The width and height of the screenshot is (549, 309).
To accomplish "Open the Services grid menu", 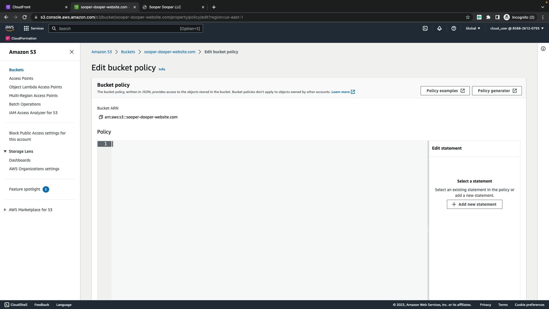I will (34, 28).
